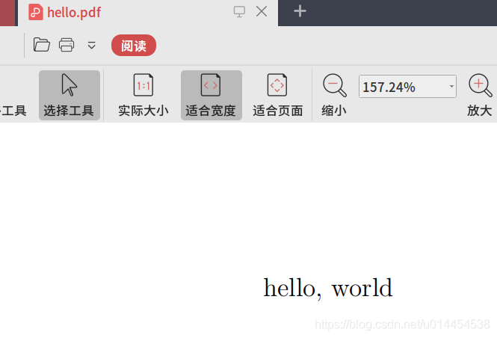Viewport: 497px width, 338px height.
Task: Choose 适合页面 fit page view
Action: tap(277, 95)
